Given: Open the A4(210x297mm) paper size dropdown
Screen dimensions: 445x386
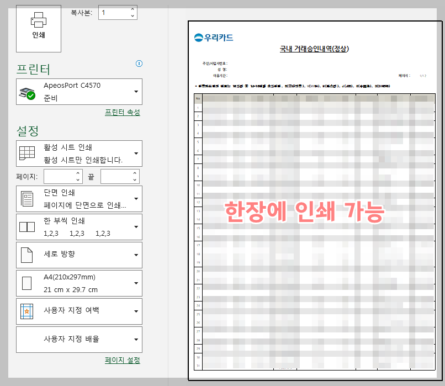Looking at the screenshot, I should point(136,283).
